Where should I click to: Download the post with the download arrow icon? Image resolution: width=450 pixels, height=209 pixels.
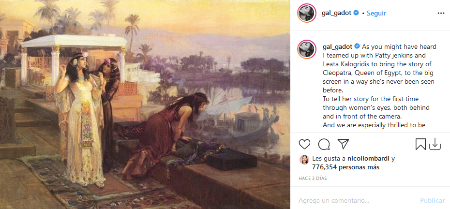point(435,144)
